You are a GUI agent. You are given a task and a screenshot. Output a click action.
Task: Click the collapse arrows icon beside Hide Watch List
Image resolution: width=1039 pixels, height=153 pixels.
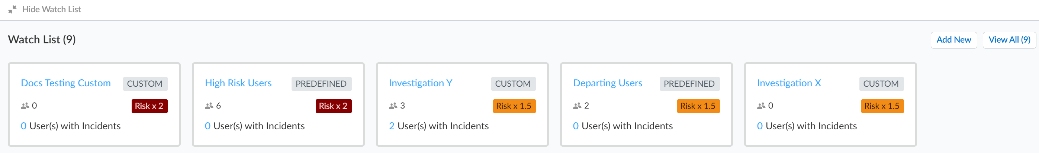click(x=12, y=9)
